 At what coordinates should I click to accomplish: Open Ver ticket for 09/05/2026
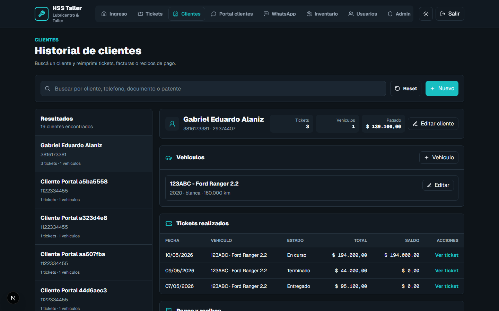click(x=447, y=271)
